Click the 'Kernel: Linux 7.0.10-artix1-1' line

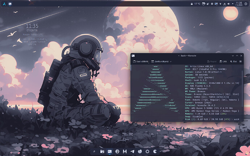(x=203, y=72)
